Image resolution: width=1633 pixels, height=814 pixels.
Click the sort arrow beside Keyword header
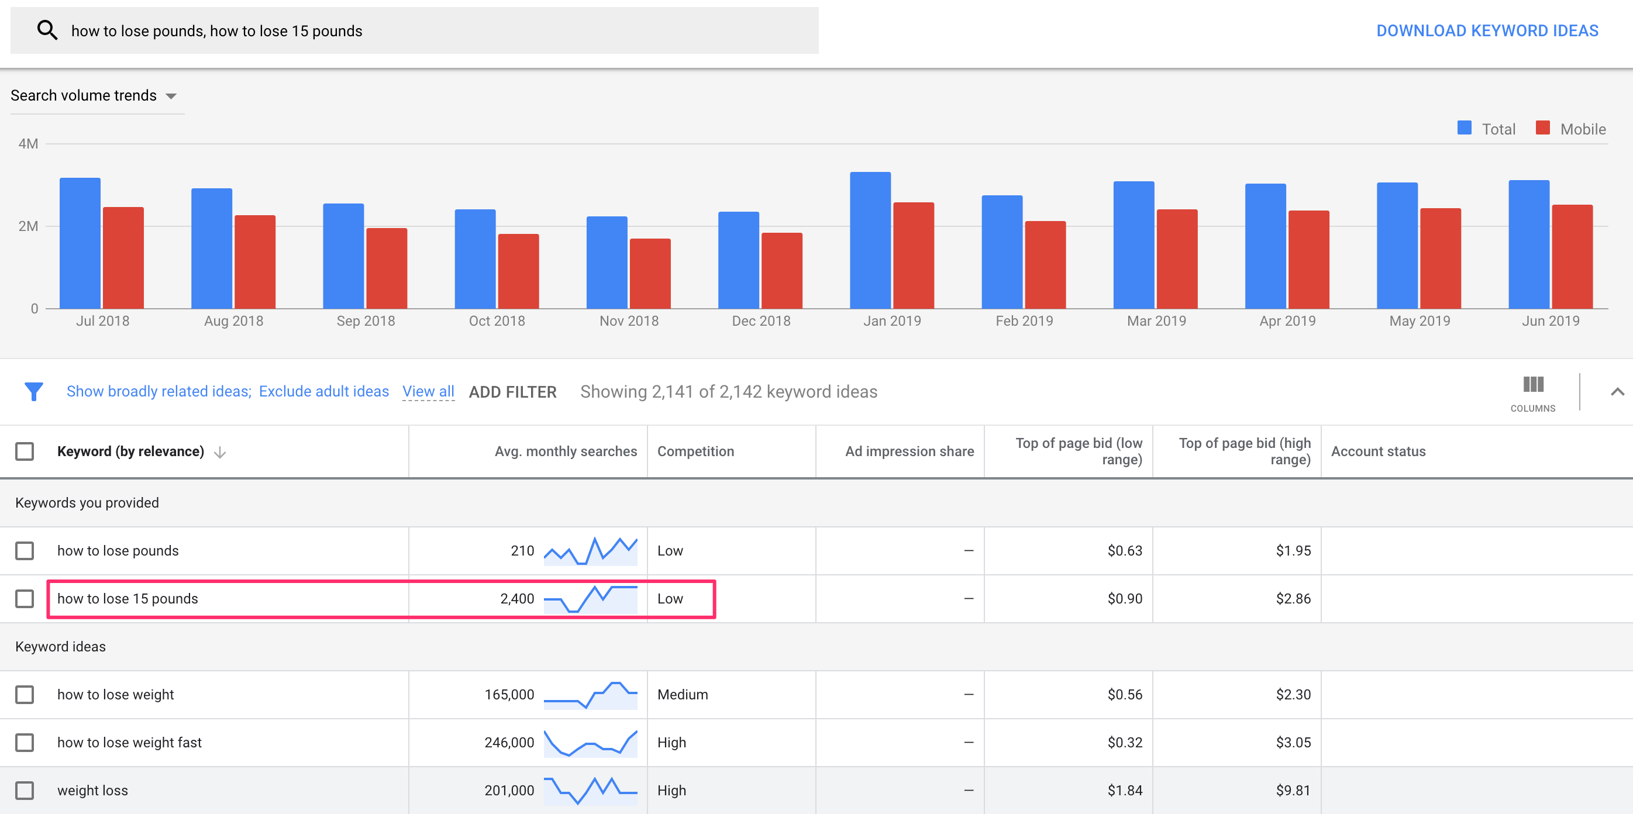tap(220, 452)
